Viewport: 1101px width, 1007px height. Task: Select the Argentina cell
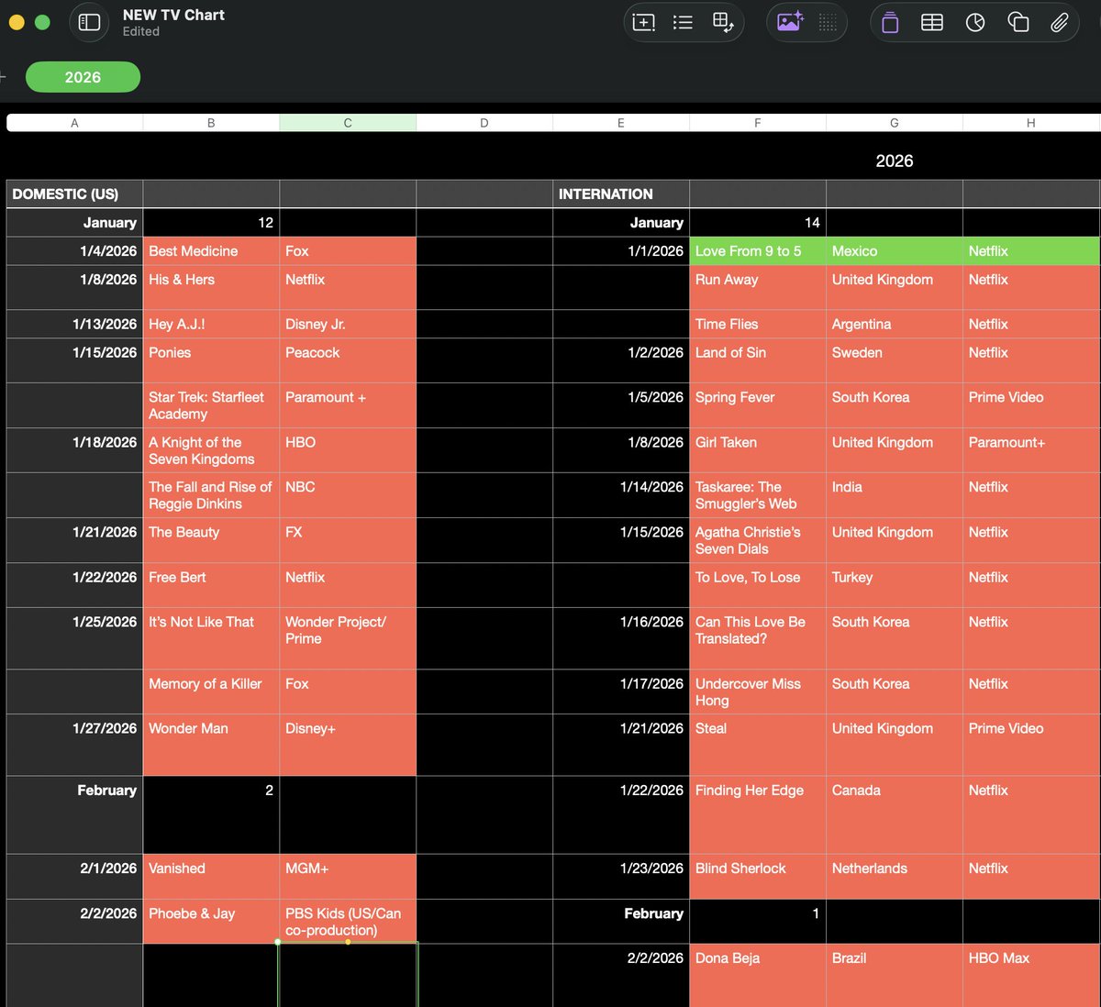click(895, 324)
